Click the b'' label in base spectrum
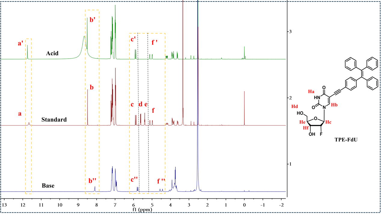 click(92, 181)
